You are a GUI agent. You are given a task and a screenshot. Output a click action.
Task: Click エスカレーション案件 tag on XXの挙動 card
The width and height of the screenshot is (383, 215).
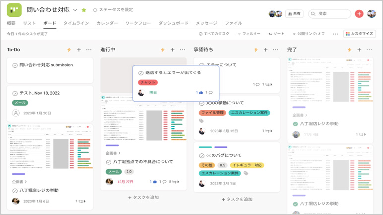tap(249, 113)
